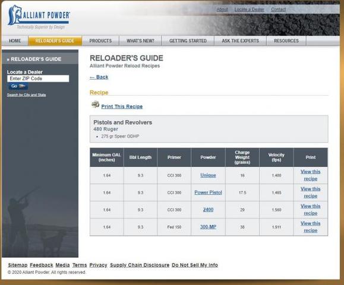Open the Feedback footer link

coord(42,265)
